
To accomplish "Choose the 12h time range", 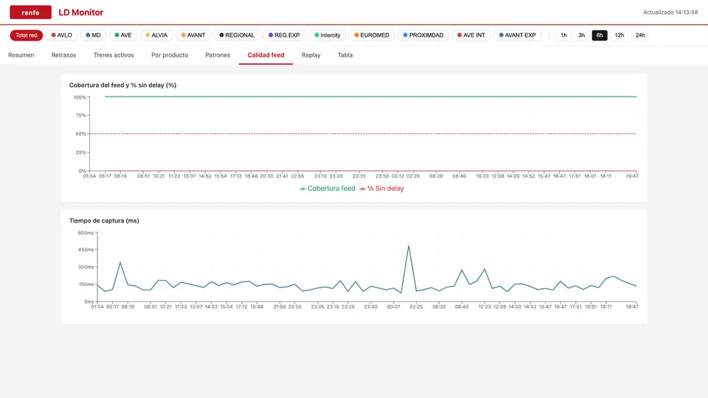I will click(619, 35).
